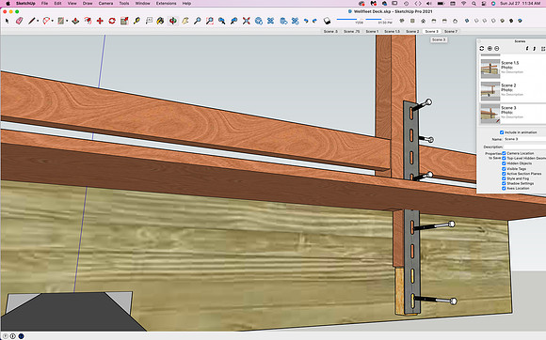This screenshot has width=546, height=340.
Task: Activate the red Rotate tool
Action: 112,22
